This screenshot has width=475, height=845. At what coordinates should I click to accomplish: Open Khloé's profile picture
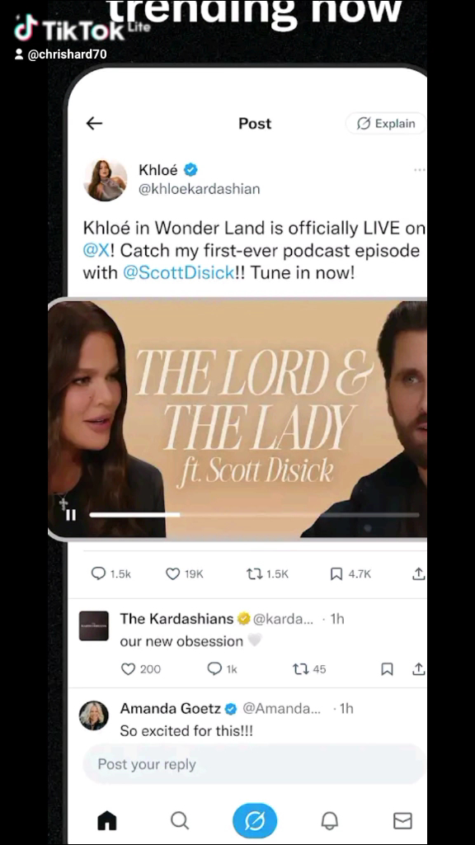pyautogui.click(x=106, y=180)
